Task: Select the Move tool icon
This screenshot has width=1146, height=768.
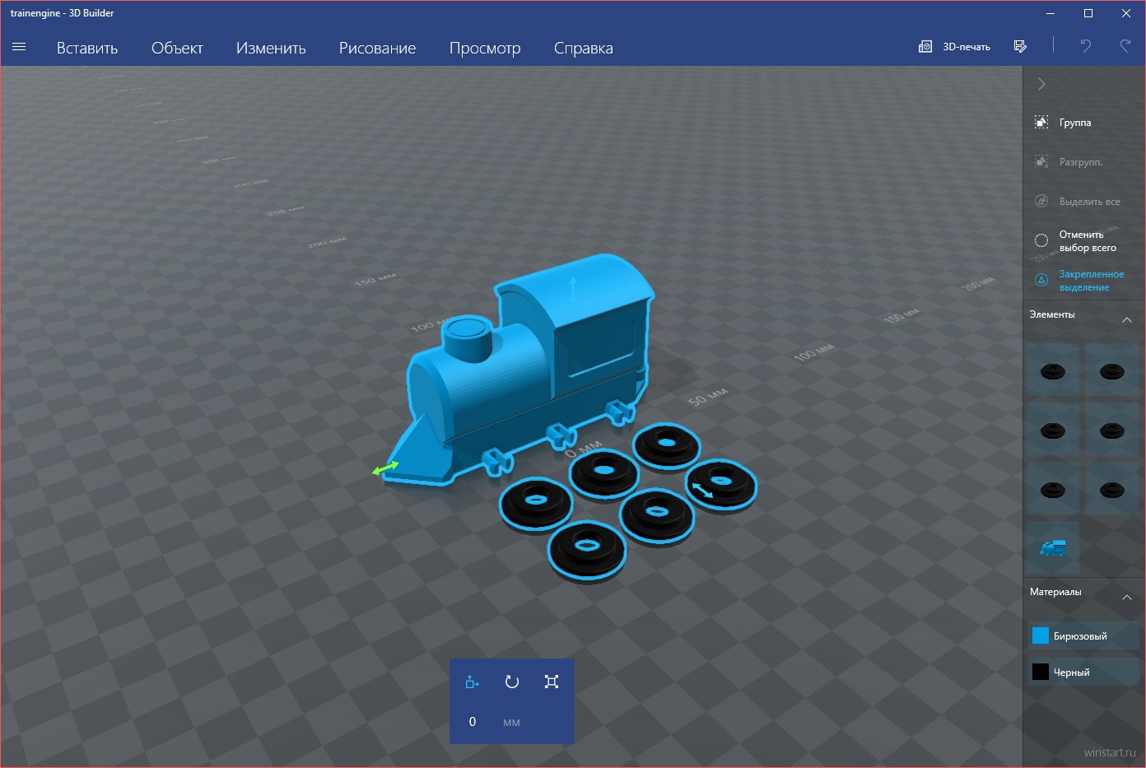Action: coord(472,682)
